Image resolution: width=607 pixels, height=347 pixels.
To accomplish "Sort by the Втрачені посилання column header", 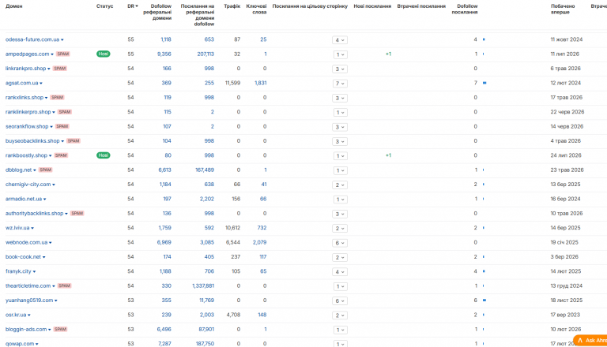I will pos(421,6).
